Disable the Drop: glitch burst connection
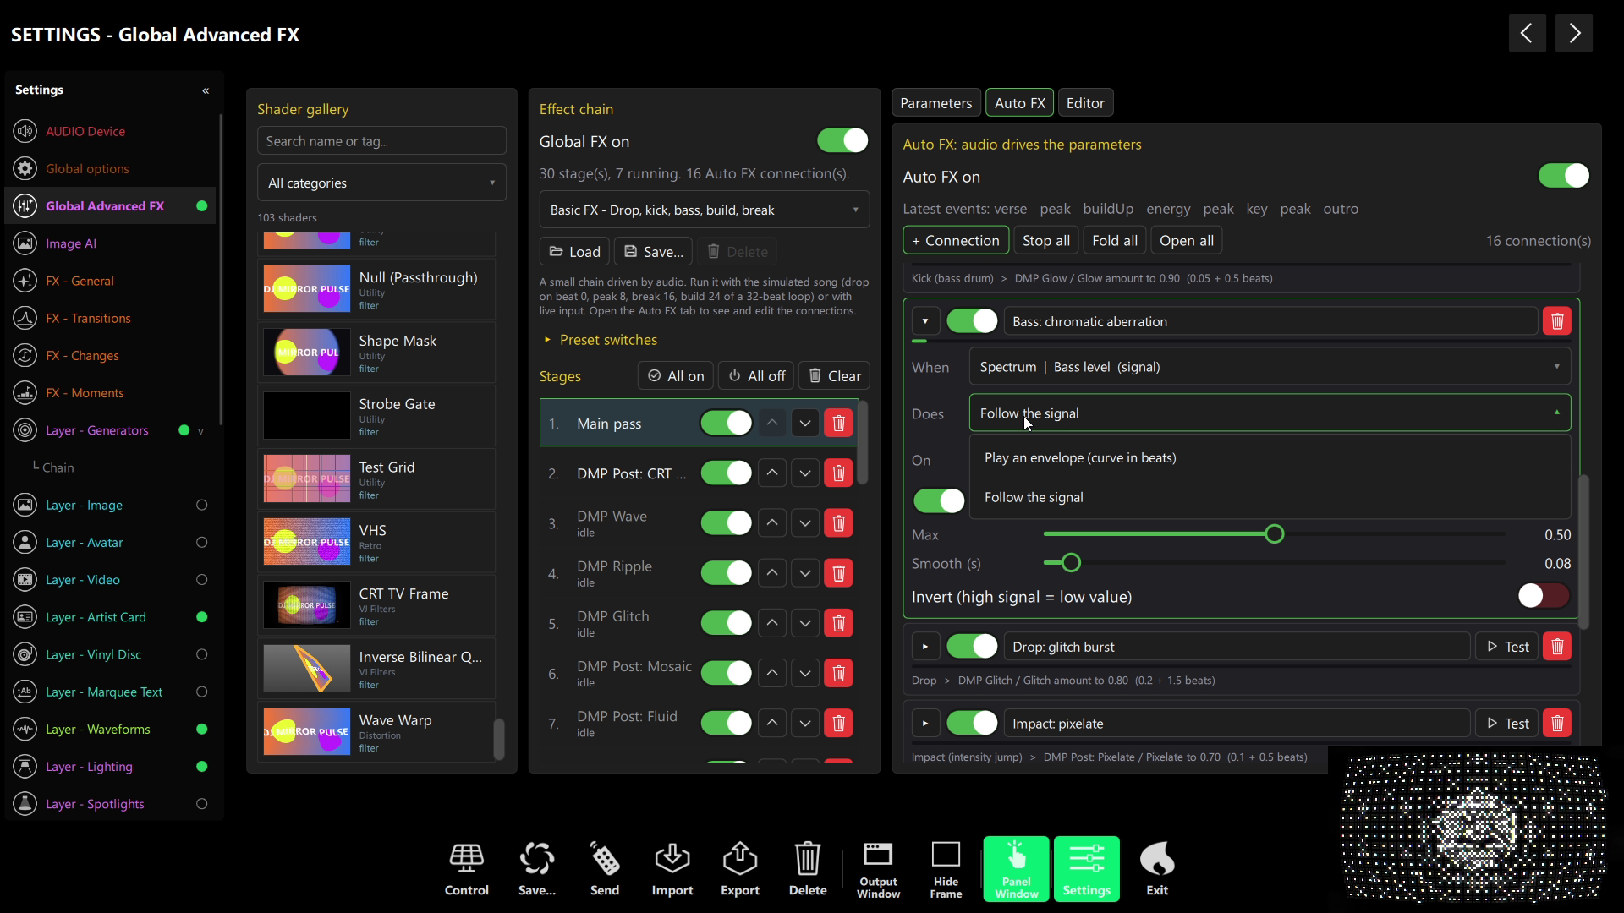 (x=972, y=647)
